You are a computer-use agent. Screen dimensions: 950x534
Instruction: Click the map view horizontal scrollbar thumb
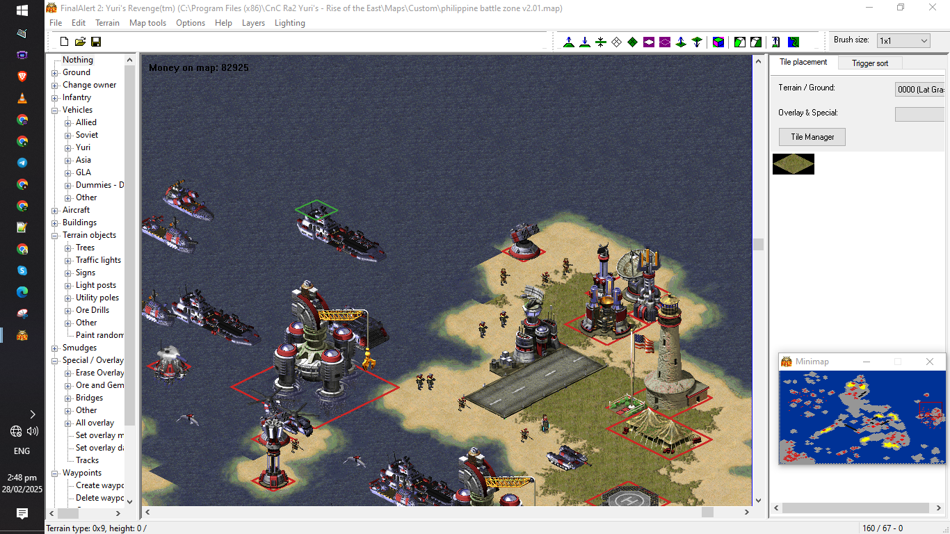coord(707,512)
